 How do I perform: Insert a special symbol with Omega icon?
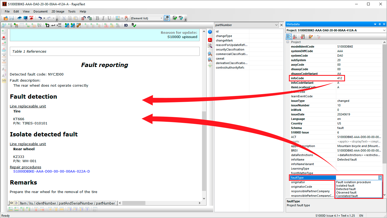point(47,25)
